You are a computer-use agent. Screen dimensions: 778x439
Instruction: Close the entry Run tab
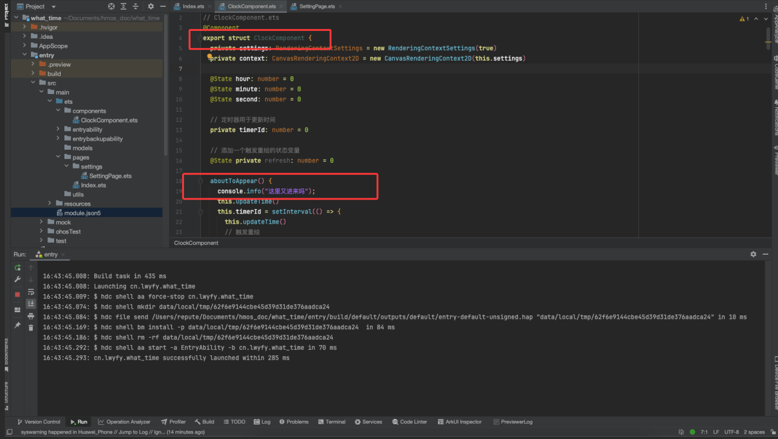(63, 255)
